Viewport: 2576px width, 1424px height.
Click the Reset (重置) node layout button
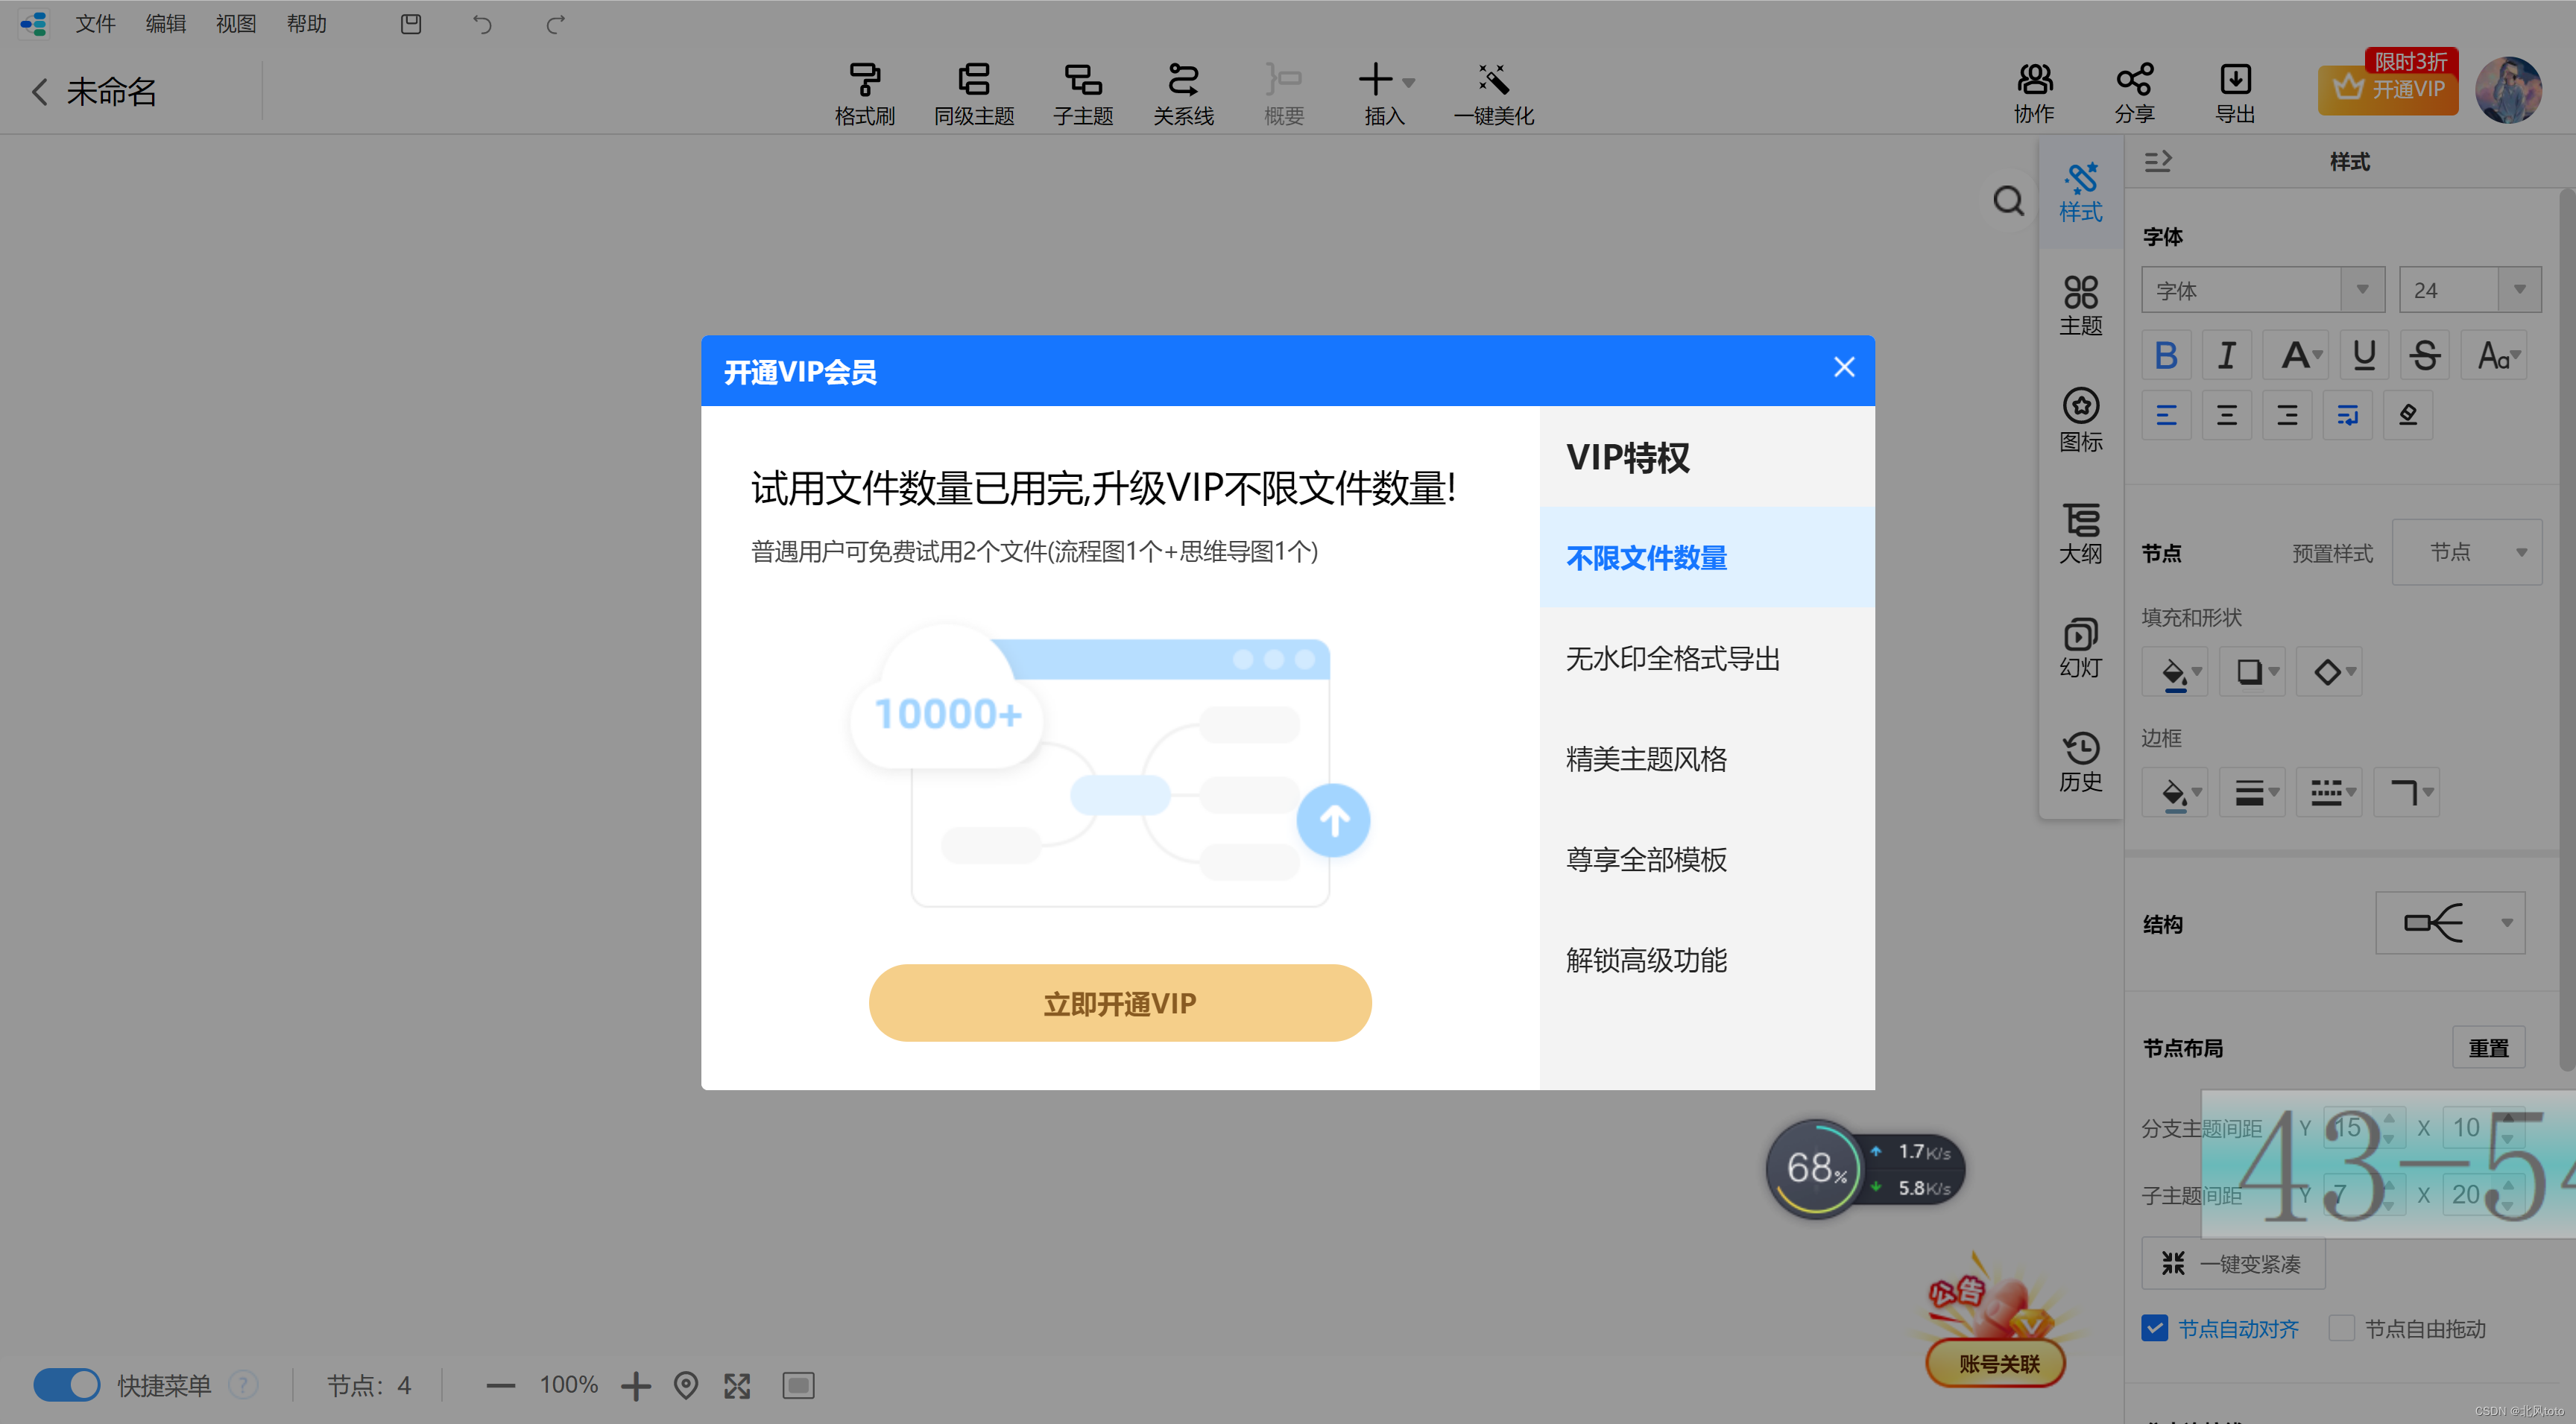(2488, 1047)
